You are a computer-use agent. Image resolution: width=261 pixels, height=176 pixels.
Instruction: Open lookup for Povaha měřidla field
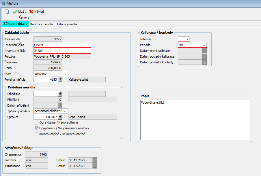(60, 80)
